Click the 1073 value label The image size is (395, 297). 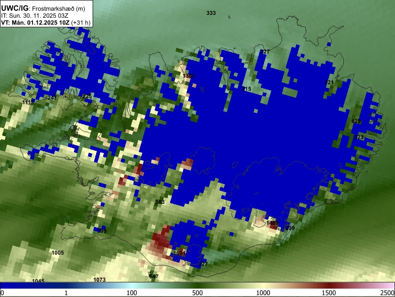tap(99, 280)
